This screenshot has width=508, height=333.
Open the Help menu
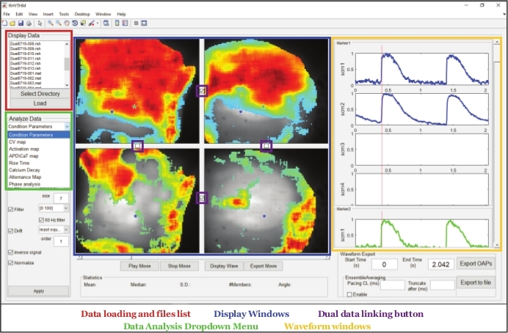[121, 14]
